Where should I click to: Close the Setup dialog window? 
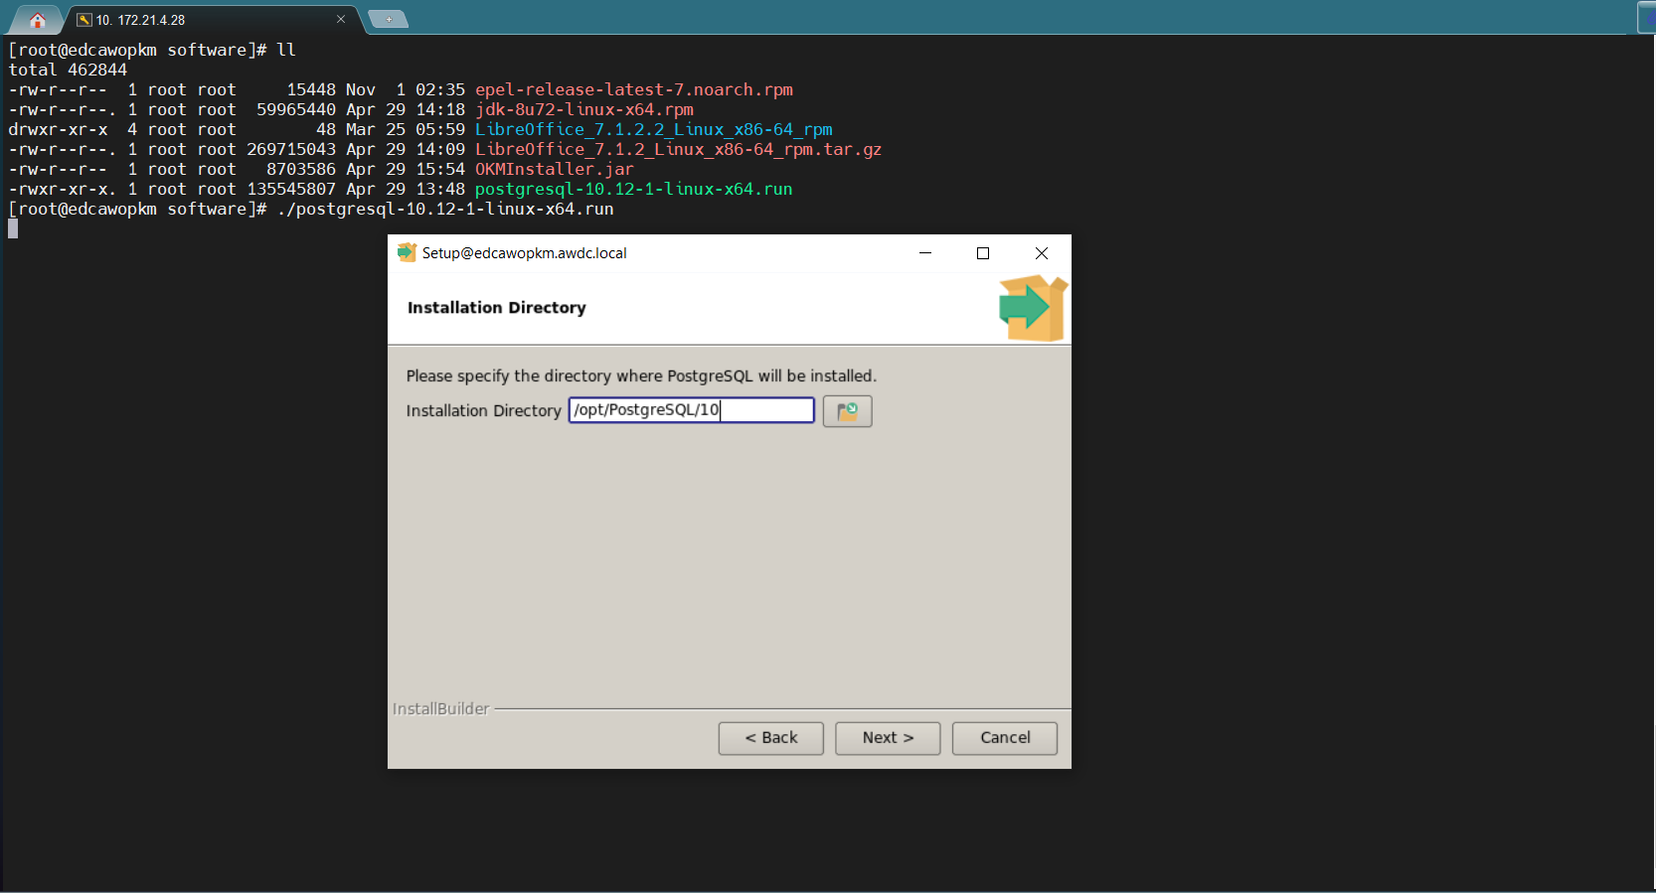click(1042, 253)
